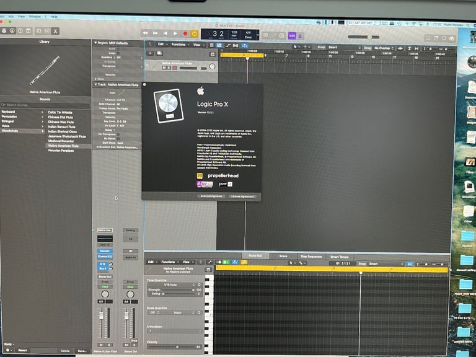This screenshot has width=476, height=357.
Task: Open the macOS Window menu
Action: coord(35,16)
